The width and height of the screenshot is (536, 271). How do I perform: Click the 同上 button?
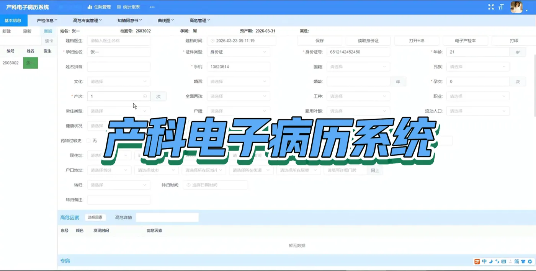click(x=375, y=170)
